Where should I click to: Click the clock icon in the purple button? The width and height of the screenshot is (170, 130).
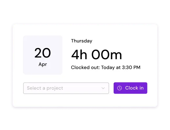pyautogui.click(x=119, y=88)
